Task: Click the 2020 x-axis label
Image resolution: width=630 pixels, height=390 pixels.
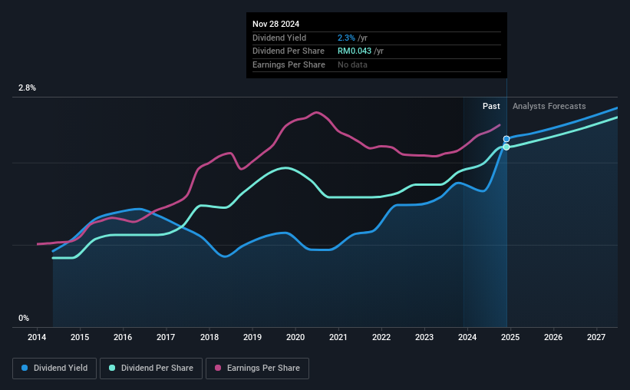Action: tap(295, 337)
